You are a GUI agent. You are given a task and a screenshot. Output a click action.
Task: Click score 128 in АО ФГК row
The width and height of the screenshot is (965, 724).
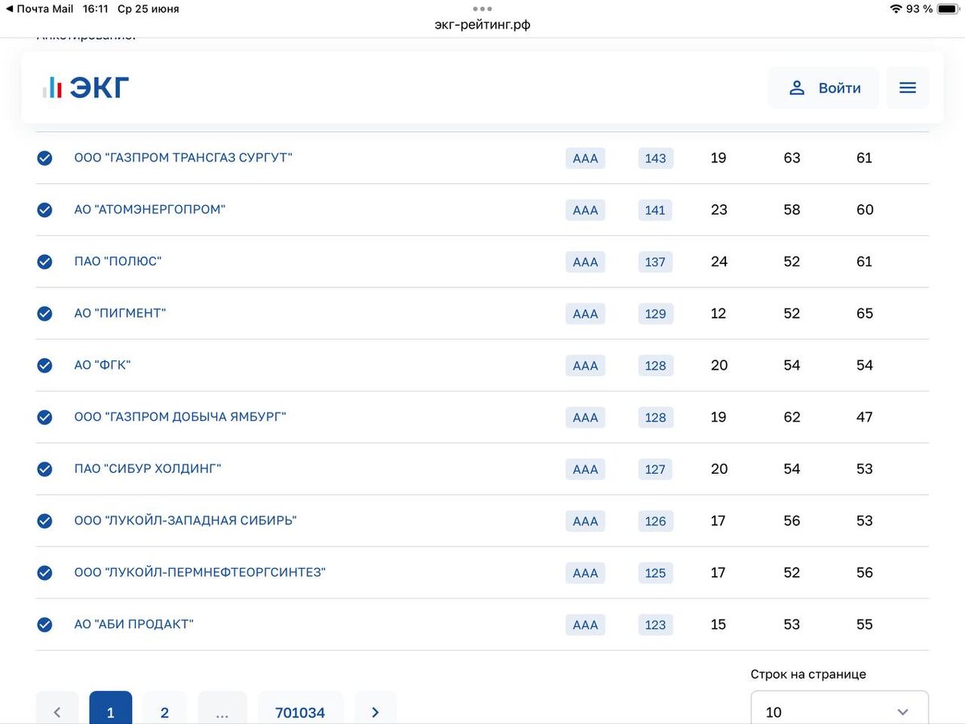655,365
